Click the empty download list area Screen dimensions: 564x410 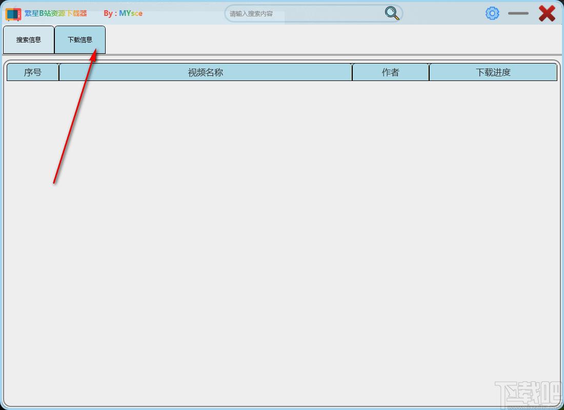tap(282, 243)
